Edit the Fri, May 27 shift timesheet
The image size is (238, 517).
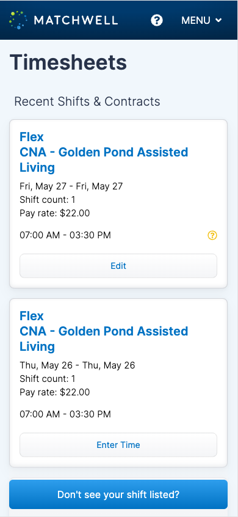click(x=118, y=266)
